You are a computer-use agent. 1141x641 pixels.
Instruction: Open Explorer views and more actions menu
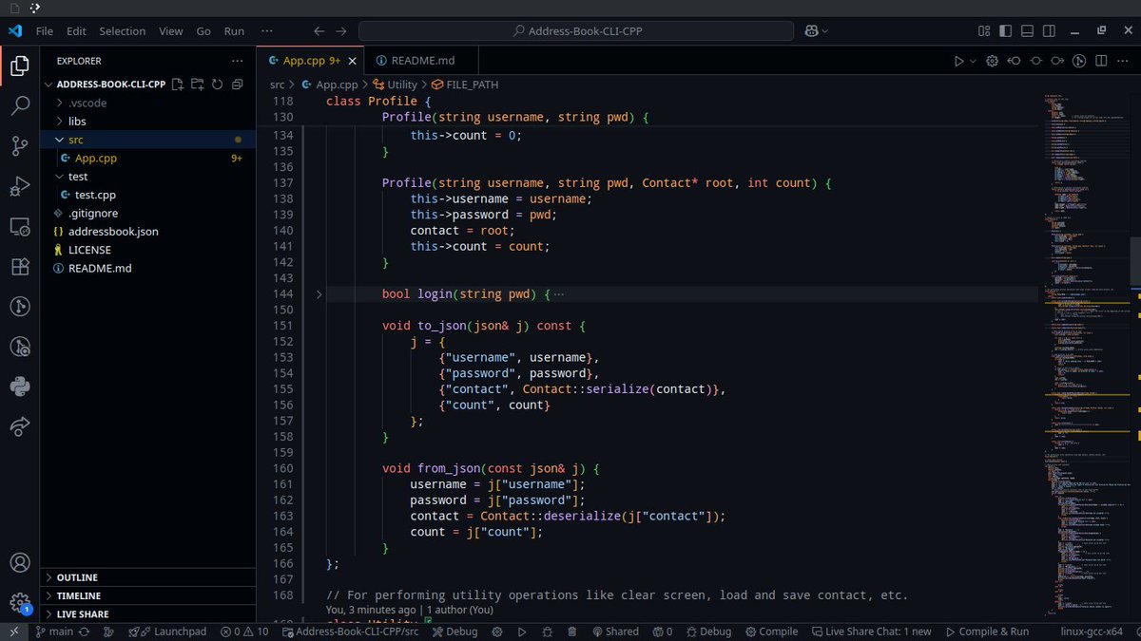coord(236,61)
